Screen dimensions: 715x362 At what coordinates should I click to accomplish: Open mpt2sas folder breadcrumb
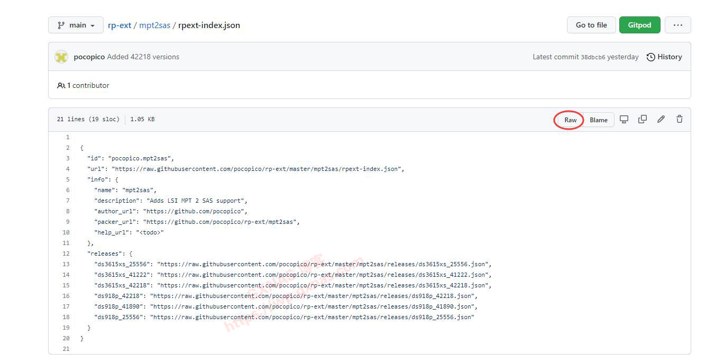tap(154, 25)
